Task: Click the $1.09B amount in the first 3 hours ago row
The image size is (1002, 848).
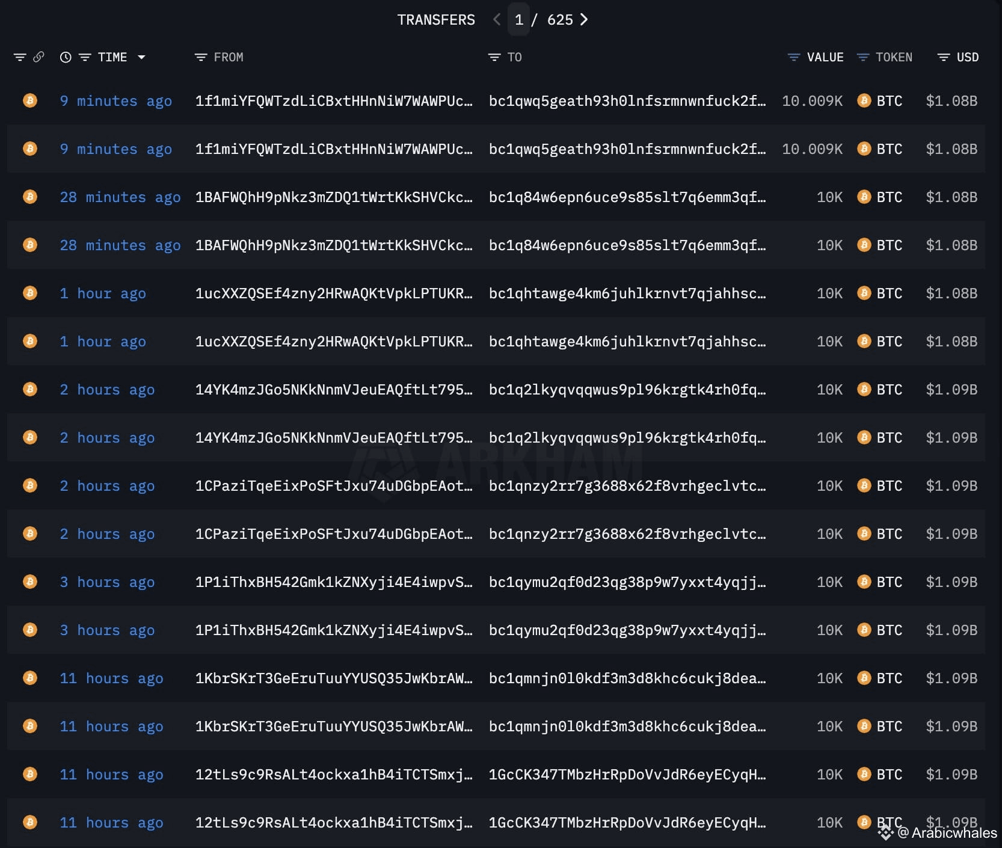Action: (x=951, y=582)
